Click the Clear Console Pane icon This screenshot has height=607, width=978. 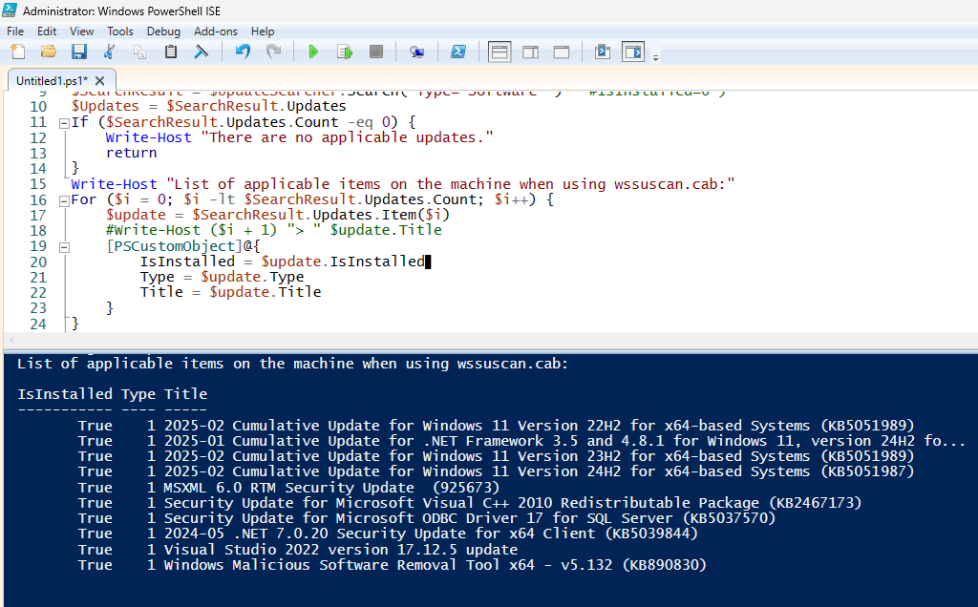pos(201,52)
